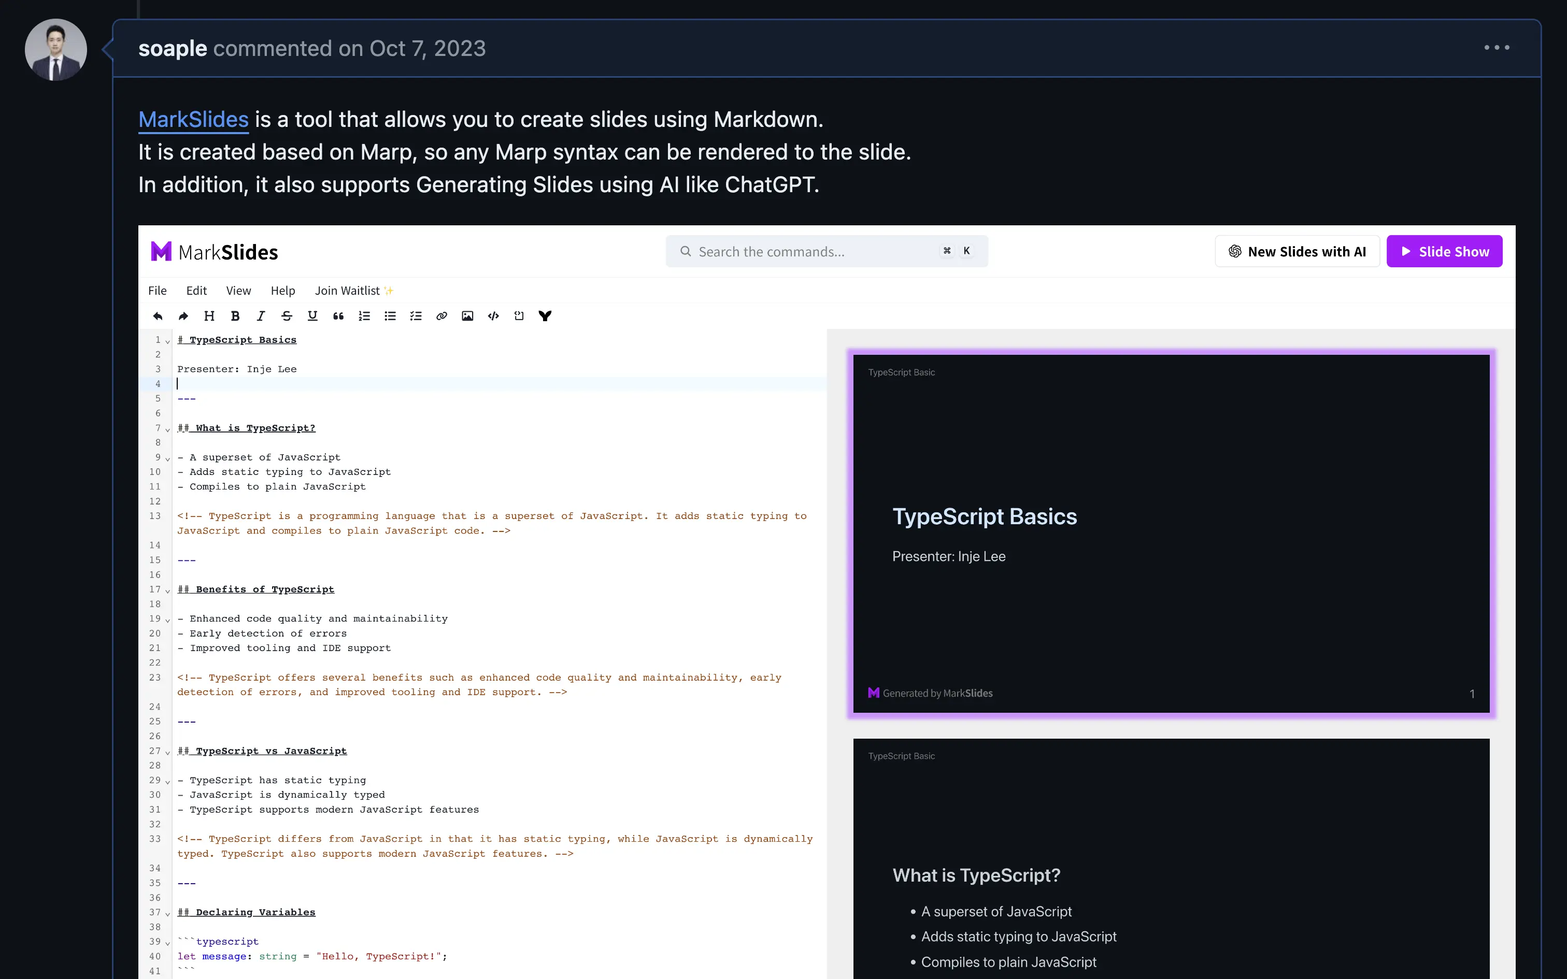Click the 'Early detection of errors' line
Viewport: 1567px width, 979px height.
[262, 633]
